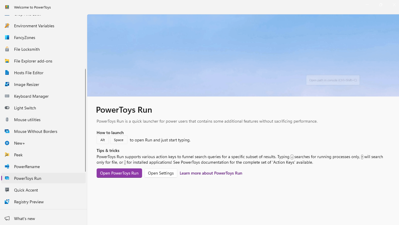Open the Image Resizer page

tap(43, 84)
